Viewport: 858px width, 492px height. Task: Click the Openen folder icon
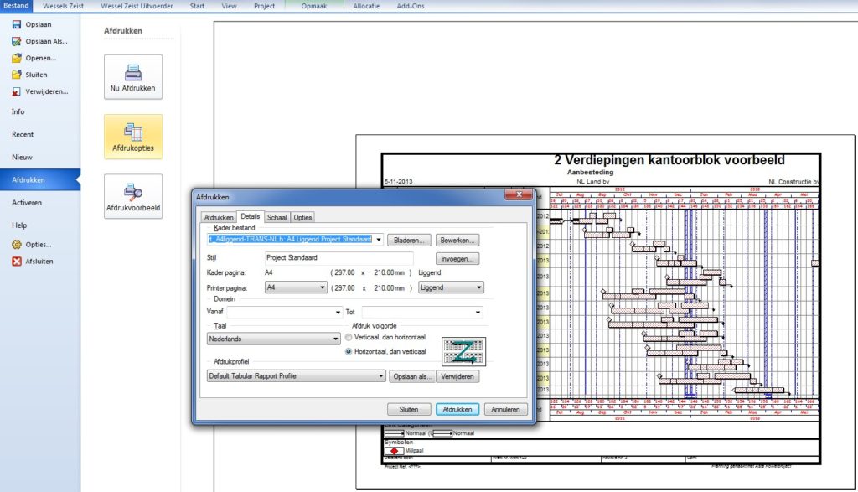pos(17,58)
